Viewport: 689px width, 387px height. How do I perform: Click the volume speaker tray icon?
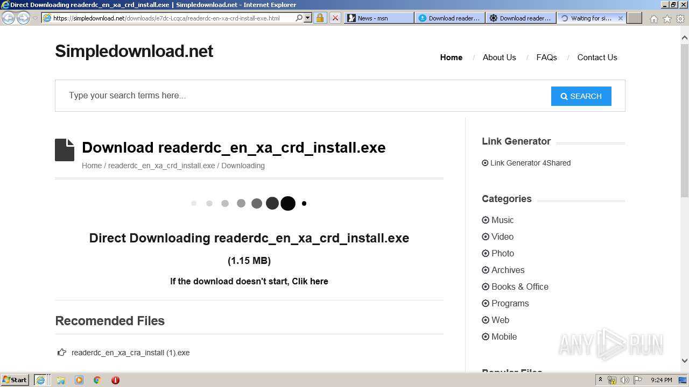pos(625,380)
